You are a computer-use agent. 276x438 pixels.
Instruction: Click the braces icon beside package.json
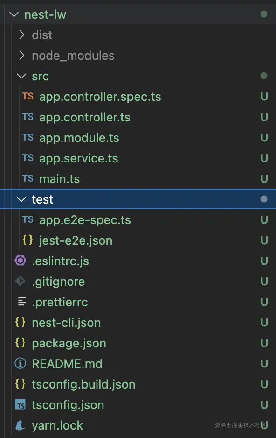(x=21, y=343)
